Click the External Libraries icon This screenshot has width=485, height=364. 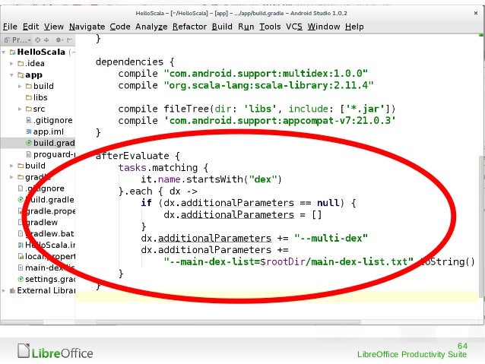click(x=12, y=290)
